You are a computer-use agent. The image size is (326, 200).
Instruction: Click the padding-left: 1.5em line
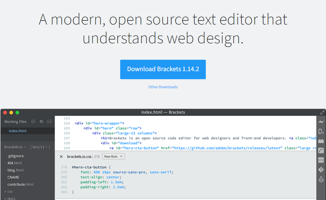coord(102,182)
